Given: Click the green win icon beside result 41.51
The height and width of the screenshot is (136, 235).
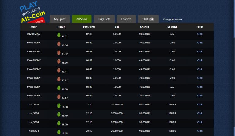Looking at the screenshot, I should pyautogui.click(x=59, y=35).
